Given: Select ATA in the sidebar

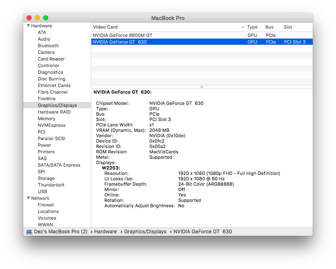Looking at the screenshot, I should [x=42, y=32].
